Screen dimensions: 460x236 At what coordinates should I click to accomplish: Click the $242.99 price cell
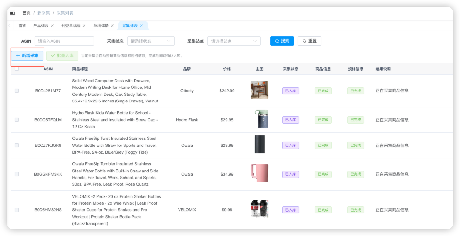point(227,91)
